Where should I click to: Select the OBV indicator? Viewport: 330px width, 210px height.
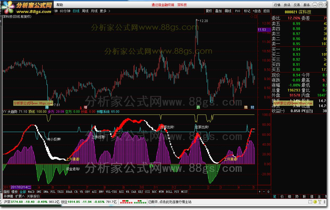click(x=87, y=192)
